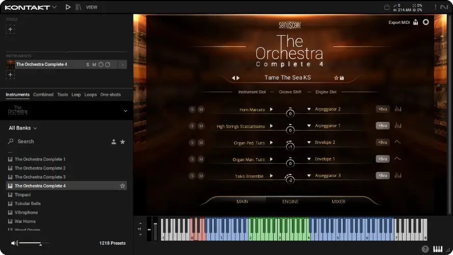Click the Play button in Kontakt header
This screenshot has width=453, height=255.
pos(68,7)
